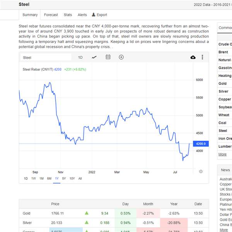This screenshot has width=232, height=232.
Task: Click Gold price value 1766.11
Action: pos(57,213)
